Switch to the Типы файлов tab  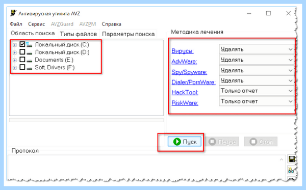point(78,34)
